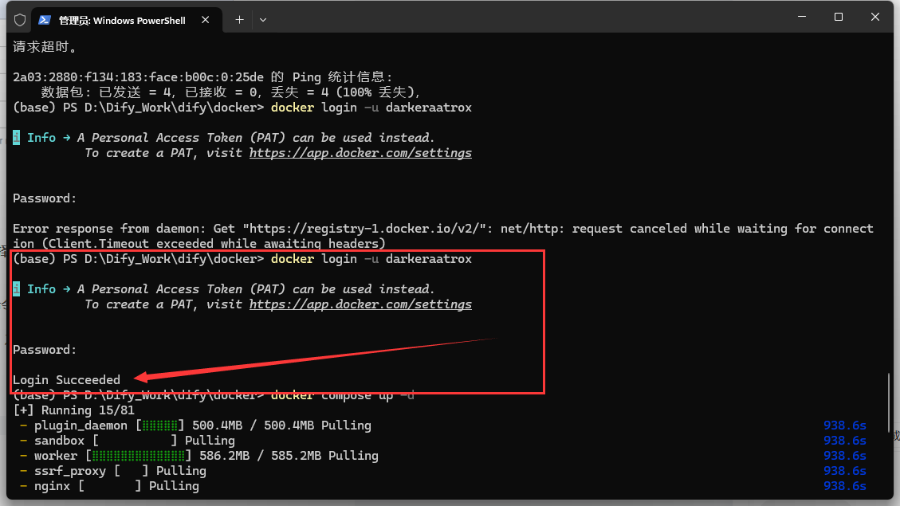Click the Login Succeeded text by the red arrow
Viewport: 900px width, 506px height.
pyautogui.click(x=66, y=379)
